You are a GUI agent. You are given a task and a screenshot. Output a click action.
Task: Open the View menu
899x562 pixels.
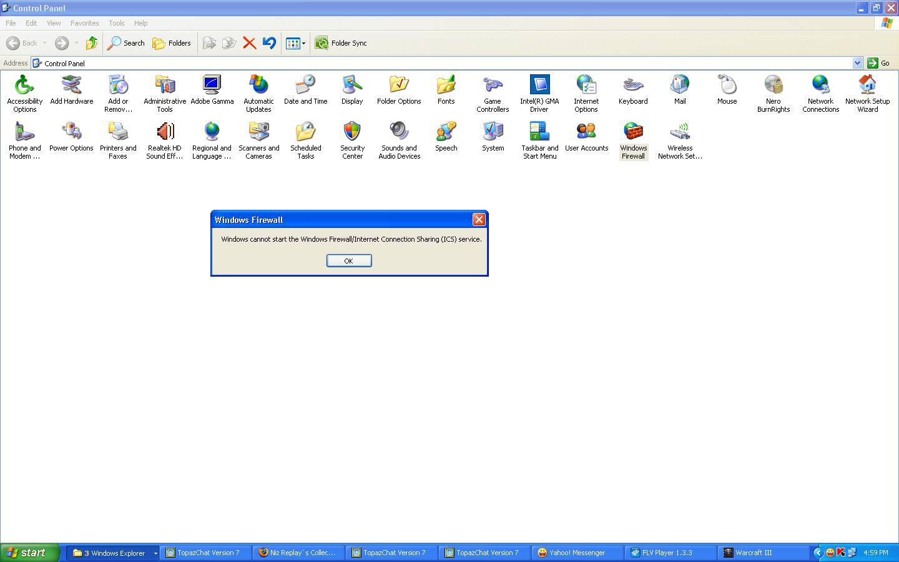tap(54, 23)
